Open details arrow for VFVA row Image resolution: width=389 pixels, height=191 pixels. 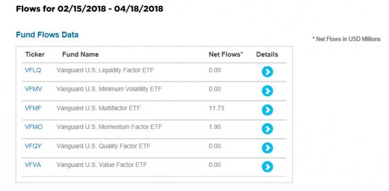point(267,166)
